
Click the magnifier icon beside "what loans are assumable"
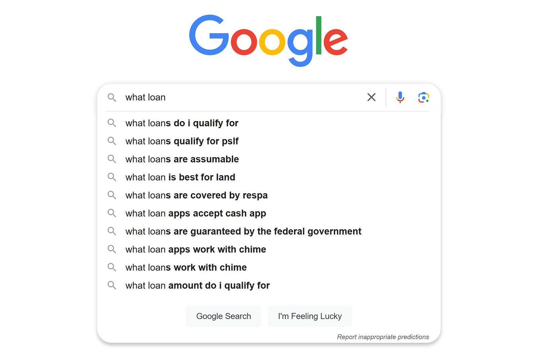[112, 159]
